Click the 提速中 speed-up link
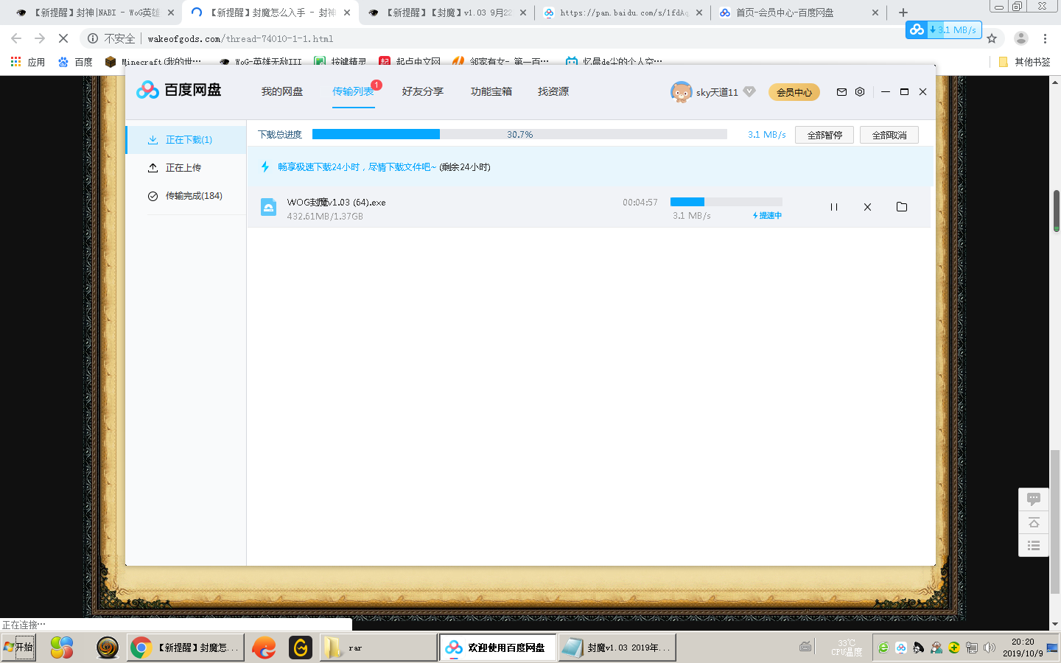 point(767,216)
